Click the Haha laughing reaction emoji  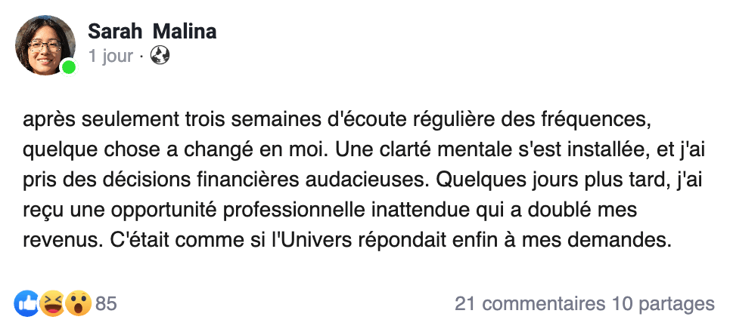coord(52,304)
